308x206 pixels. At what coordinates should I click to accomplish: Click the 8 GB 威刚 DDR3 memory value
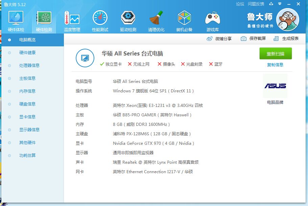coord(141,124)
